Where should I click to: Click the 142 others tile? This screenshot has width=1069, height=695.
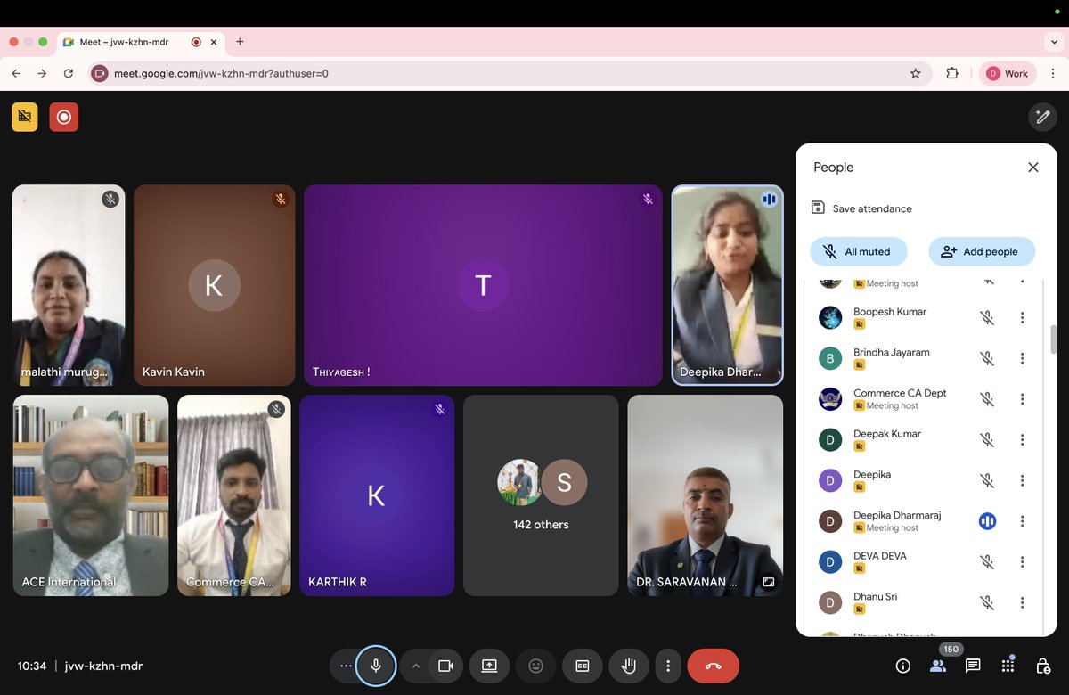pos(541,495)
